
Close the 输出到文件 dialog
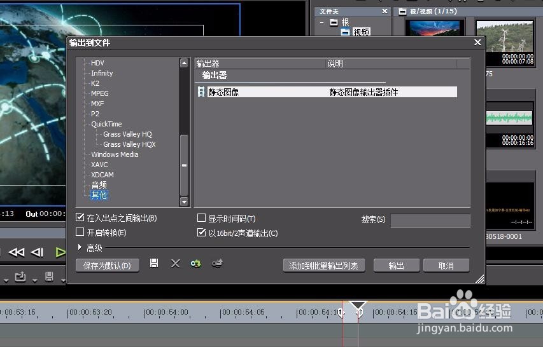coord(477,42)
